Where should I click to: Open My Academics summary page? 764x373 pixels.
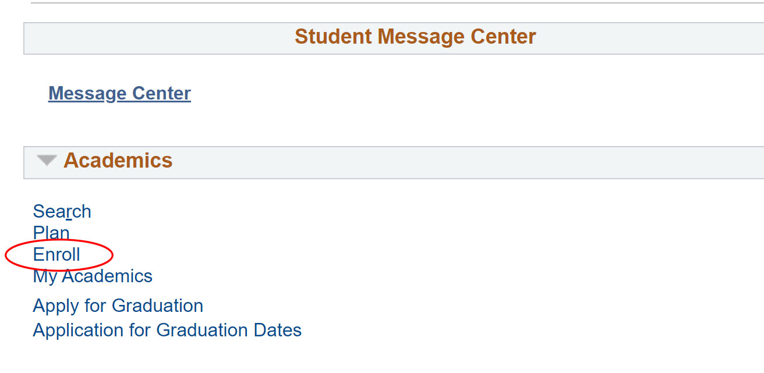[x=92, y=276]
